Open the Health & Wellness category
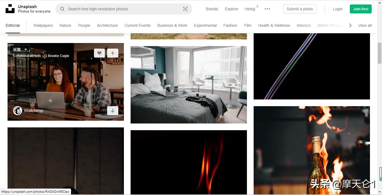This screenshot has width=382, height=195. pos(274,25)
